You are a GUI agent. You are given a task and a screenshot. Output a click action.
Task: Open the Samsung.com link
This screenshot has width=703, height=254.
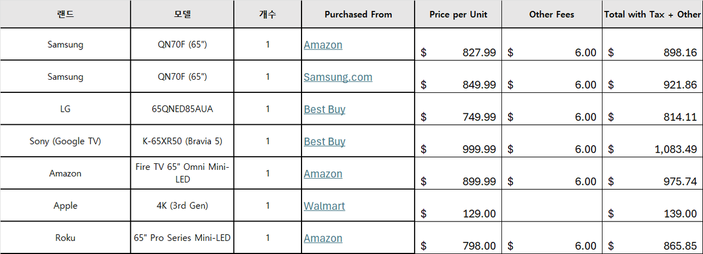pos(338,77)
